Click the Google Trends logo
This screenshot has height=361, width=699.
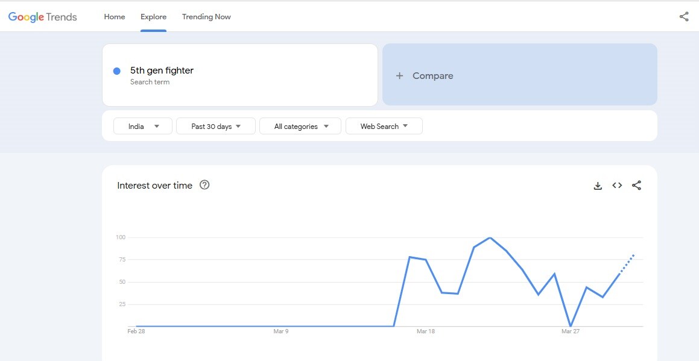click(x=42, y=17)
